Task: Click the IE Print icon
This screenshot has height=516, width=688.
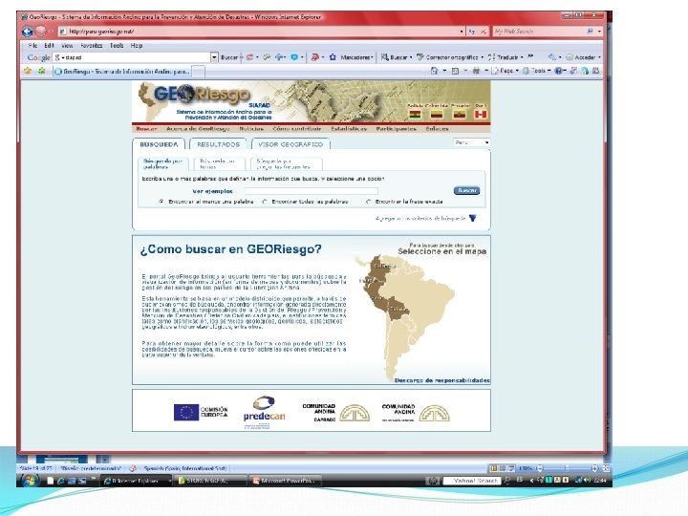Action: (x=476, y=71)
